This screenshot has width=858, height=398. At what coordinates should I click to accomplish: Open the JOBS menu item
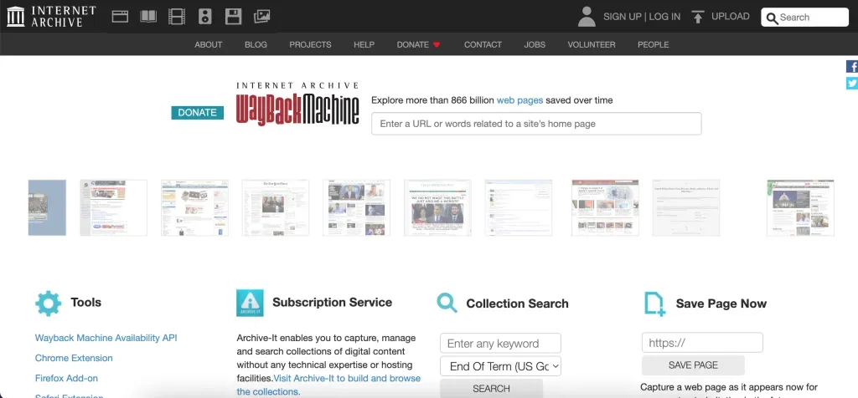(535, 45)
